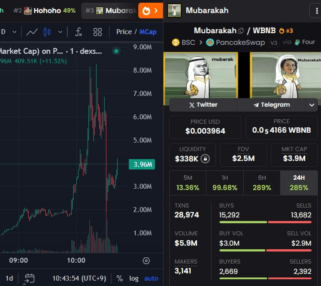Image resolution: width=321 pixels, height=286 pixels.
Task: Open the three-dot options menu
Action: 317,11
